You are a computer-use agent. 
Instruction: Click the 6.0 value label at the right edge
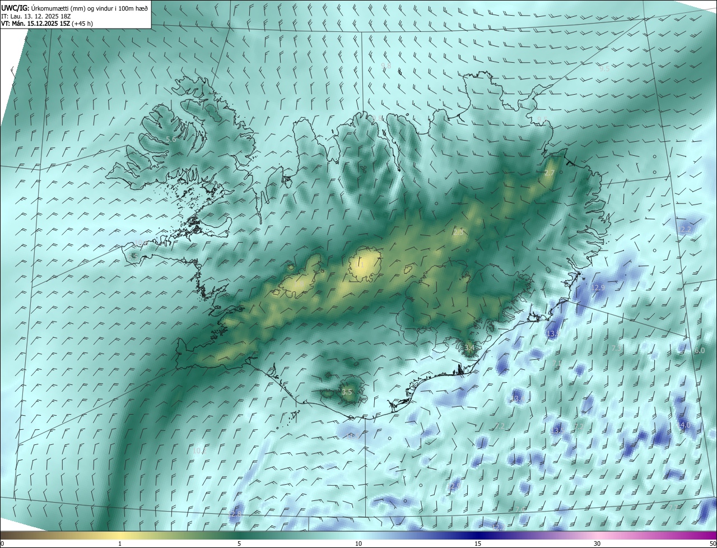tap(700, 351)
